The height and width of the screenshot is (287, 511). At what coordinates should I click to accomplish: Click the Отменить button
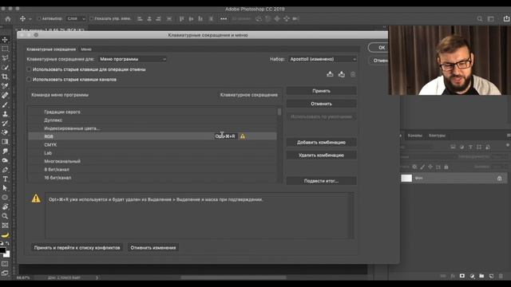[x=321, y=104]
